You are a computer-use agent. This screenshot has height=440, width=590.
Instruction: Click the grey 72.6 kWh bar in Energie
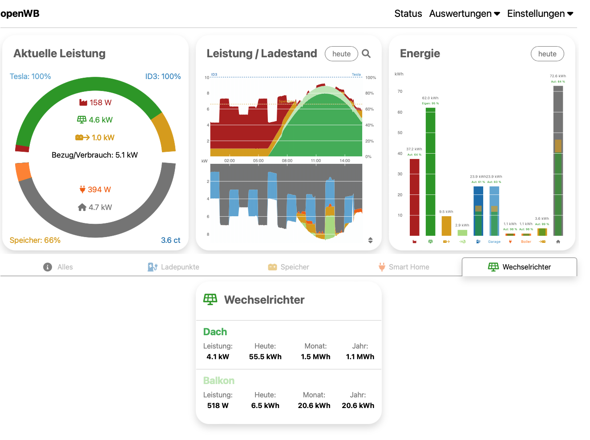click(x=558, y=161)
